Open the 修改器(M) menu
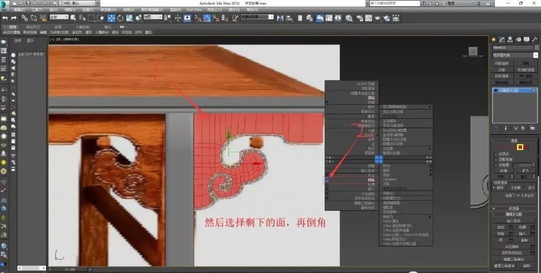 108,10
